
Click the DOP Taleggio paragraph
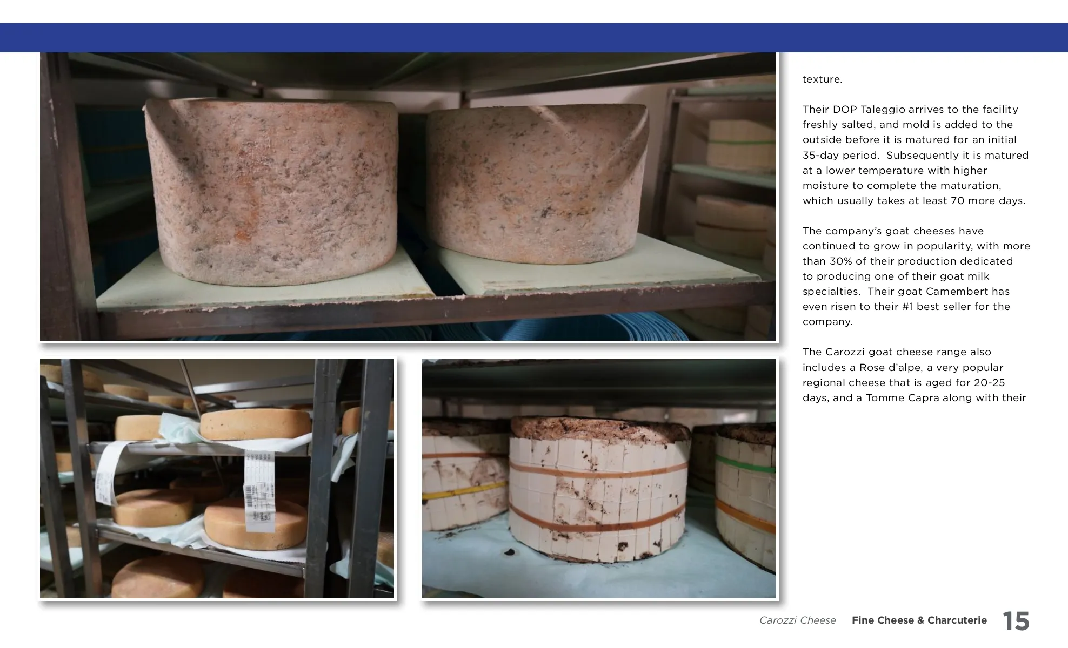click(x=915, y=155)
